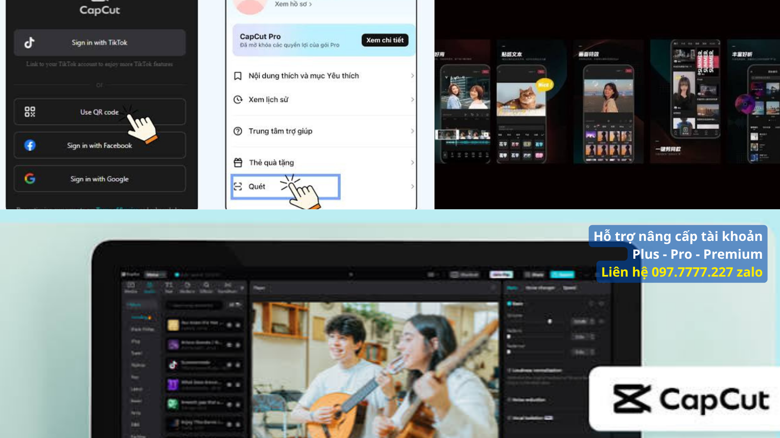The height and width of the screenshot is (438, 780).
Task: Download the track with the yellow thumbnail
Action: (x=238, y=325)
